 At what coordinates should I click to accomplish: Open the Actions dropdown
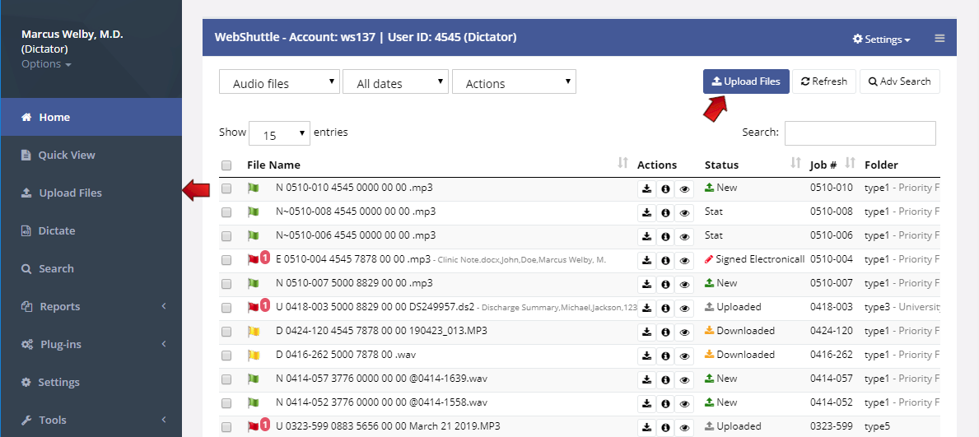pyautogui.click(x=514, y=81)
